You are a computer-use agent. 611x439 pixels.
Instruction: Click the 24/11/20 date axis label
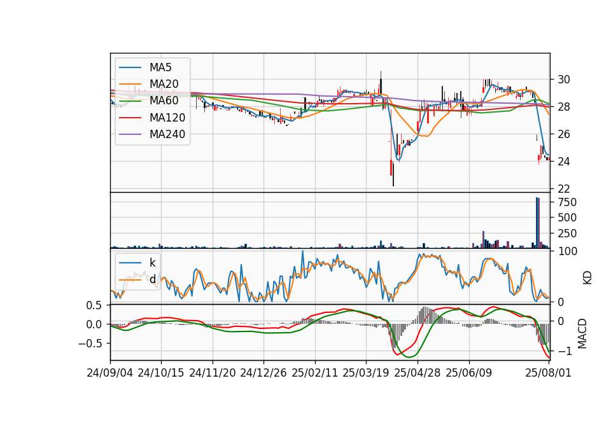coord(213,373)
